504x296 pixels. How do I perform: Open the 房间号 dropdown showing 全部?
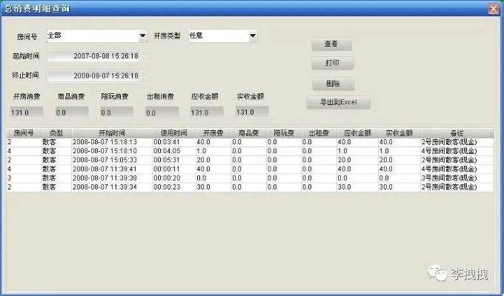(x=97, y=36)
